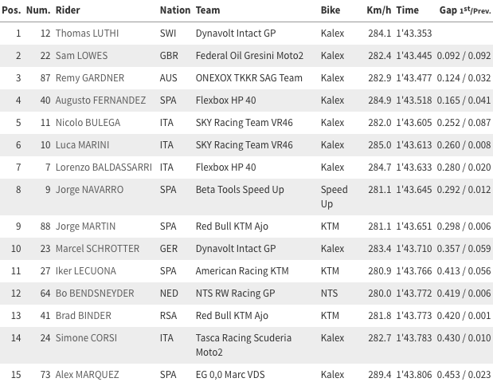Click Remy GARDNER rider name
The image size is (493, 386).
pyautogui.click(x=90, y=78)
